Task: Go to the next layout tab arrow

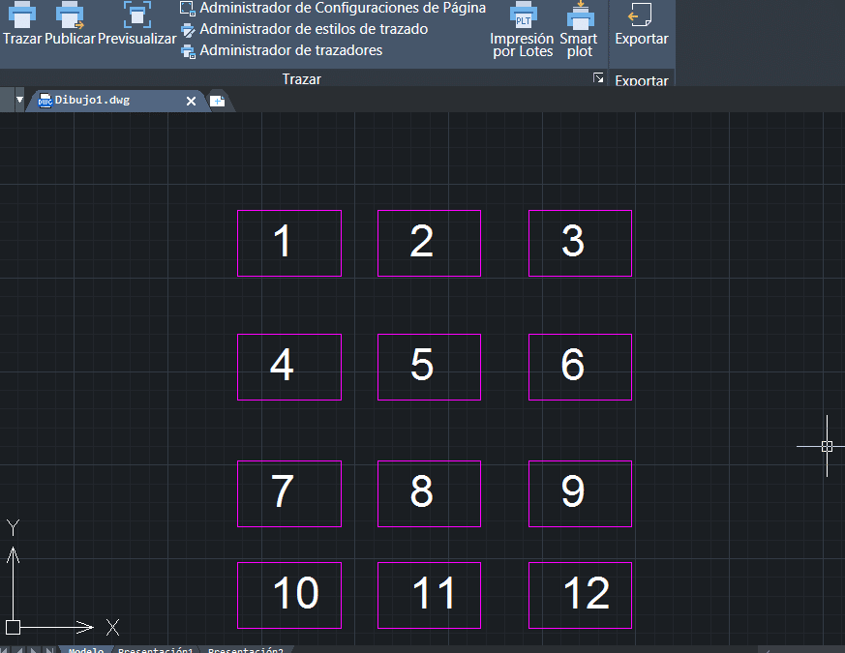Action: click(x=34, y=650)
